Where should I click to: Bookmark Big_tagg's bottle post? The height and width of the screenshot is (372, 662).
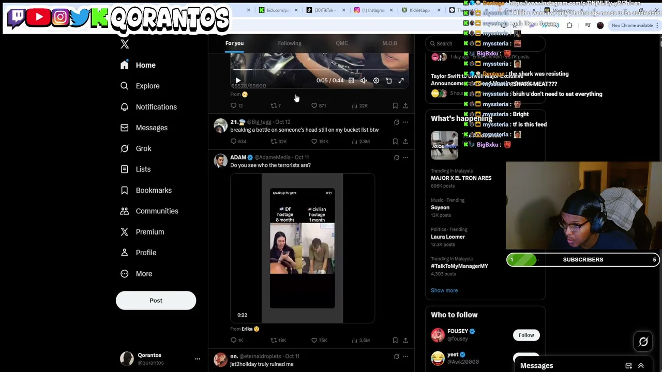click(395, 141)
